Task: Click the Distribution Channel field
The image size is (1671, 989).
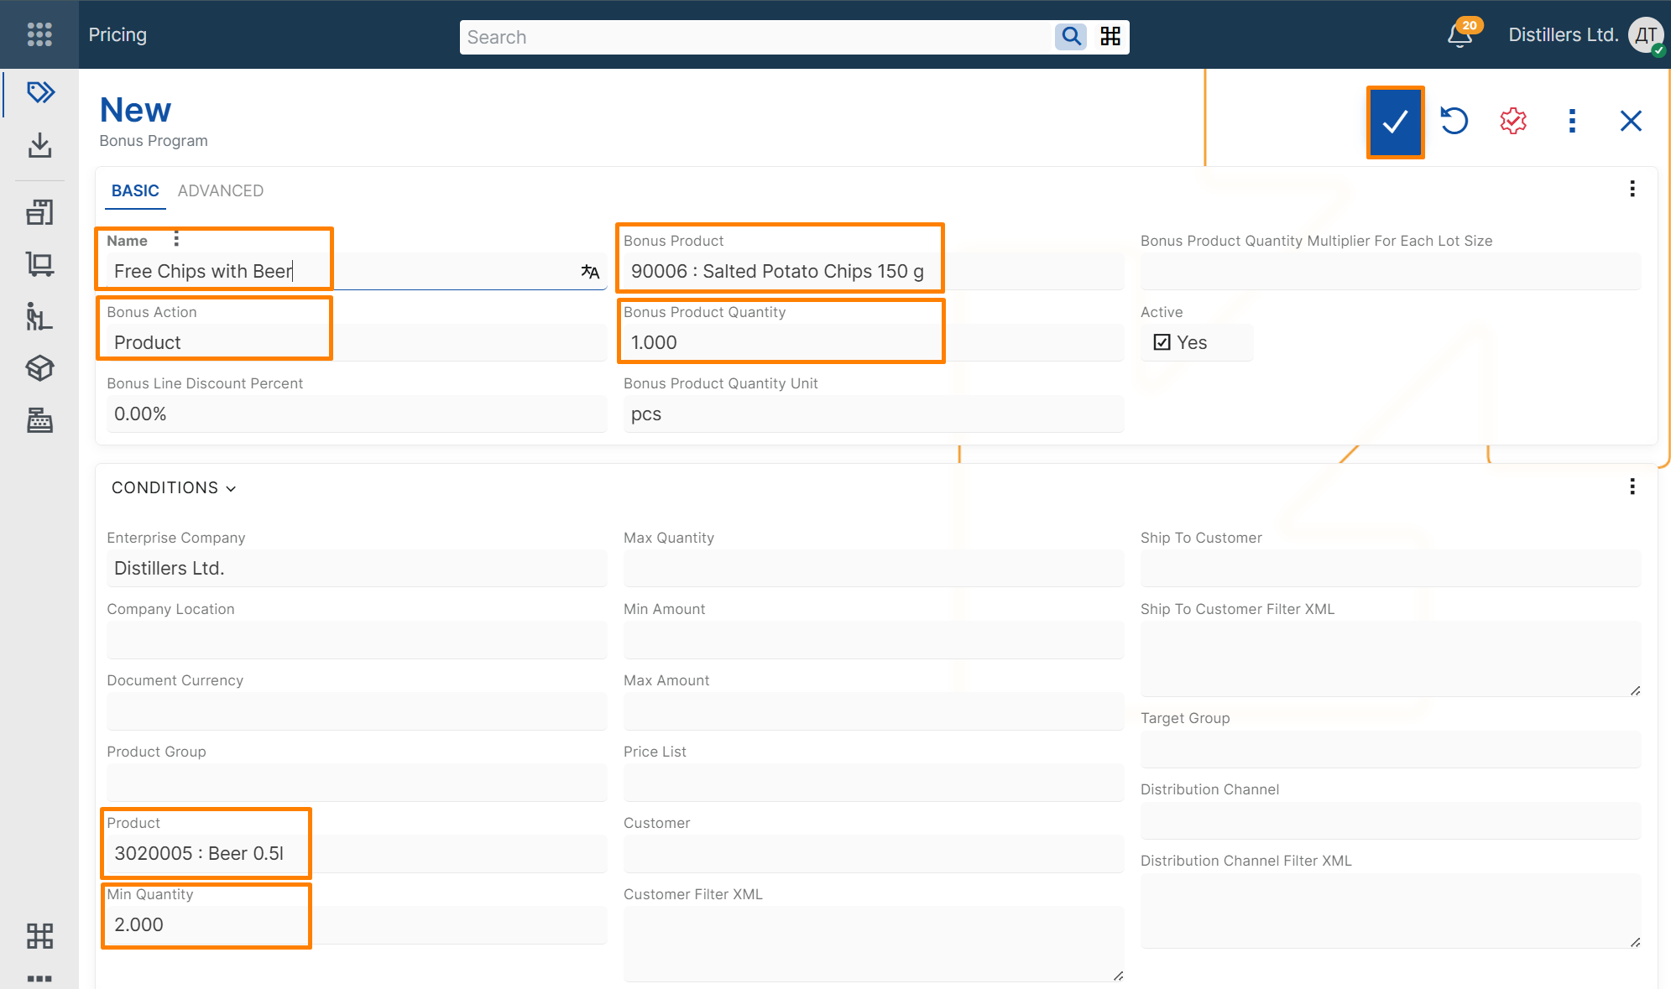Action: 1390,820
